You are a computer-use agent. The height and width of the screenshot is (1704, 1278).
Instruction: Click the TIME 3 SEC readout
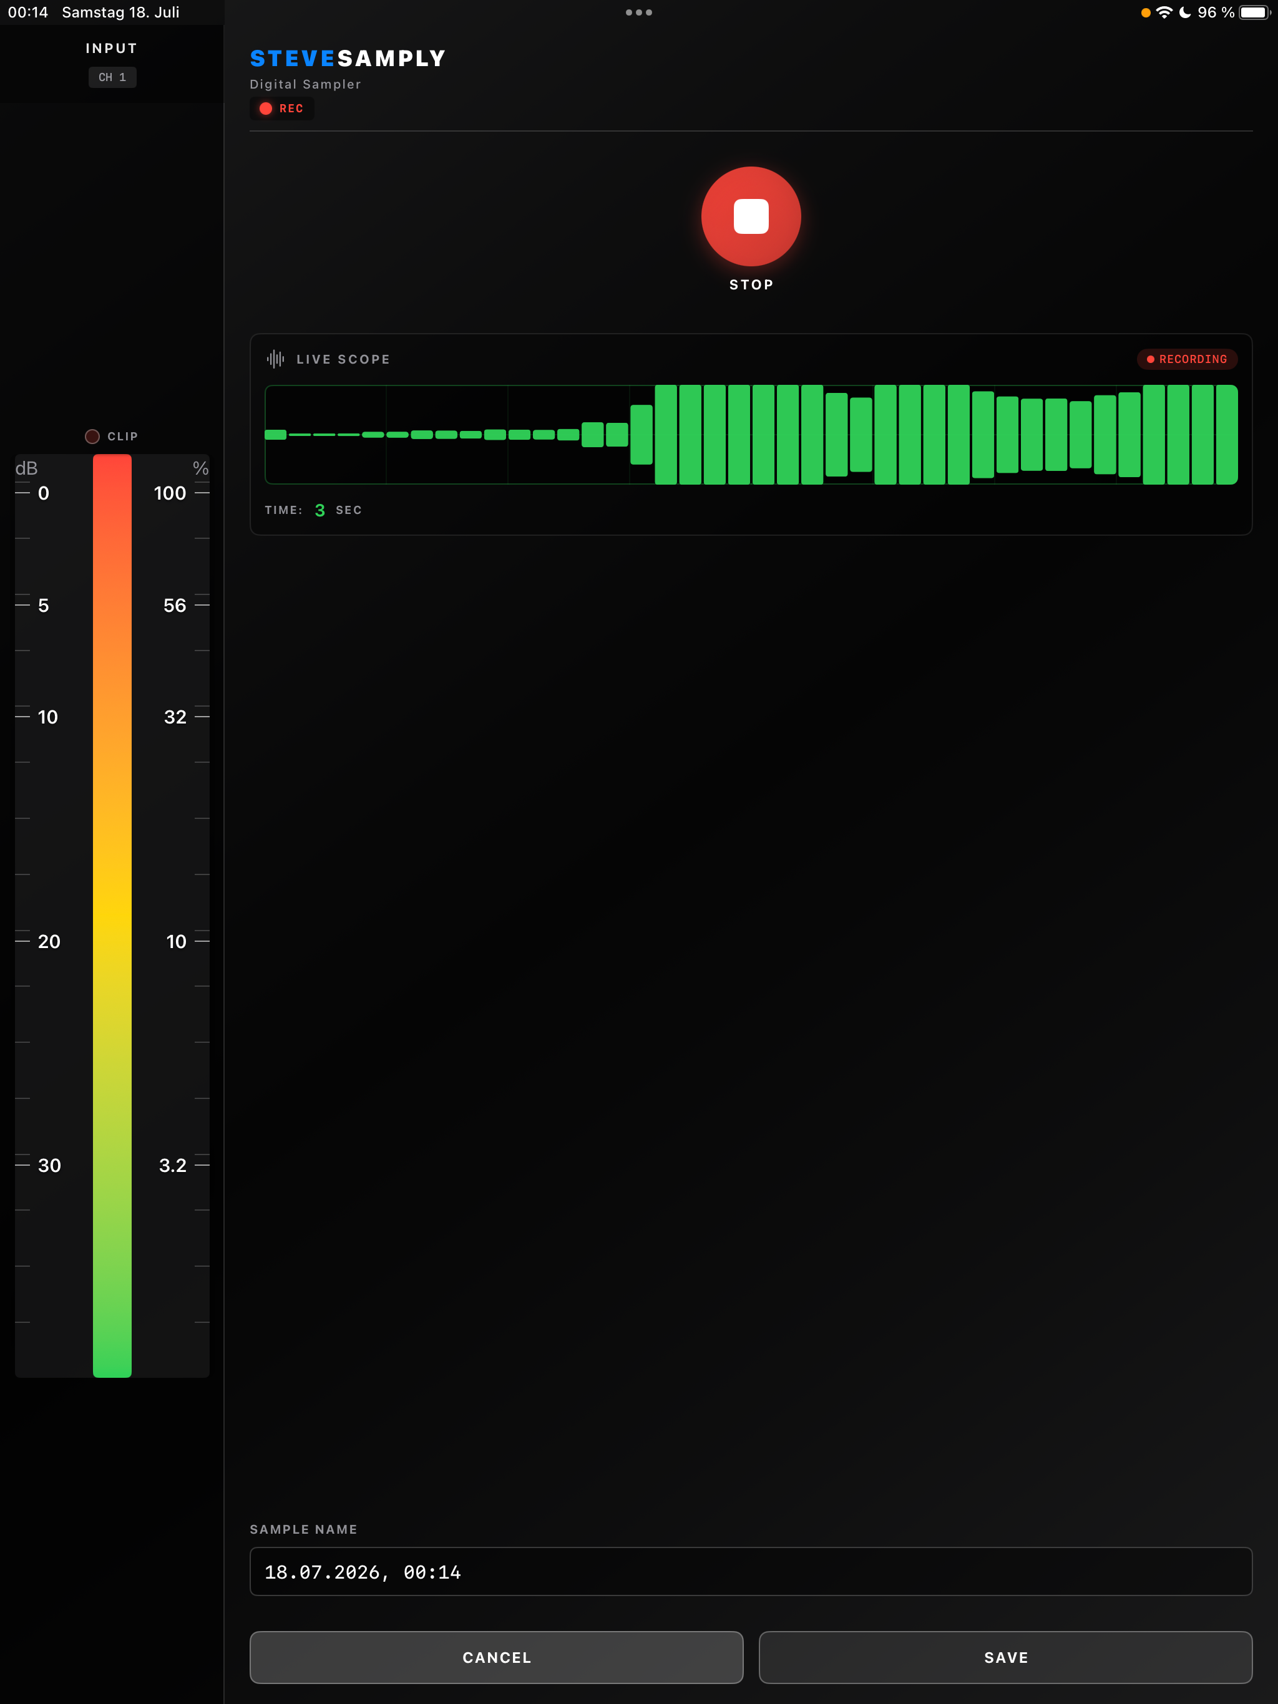313,510
